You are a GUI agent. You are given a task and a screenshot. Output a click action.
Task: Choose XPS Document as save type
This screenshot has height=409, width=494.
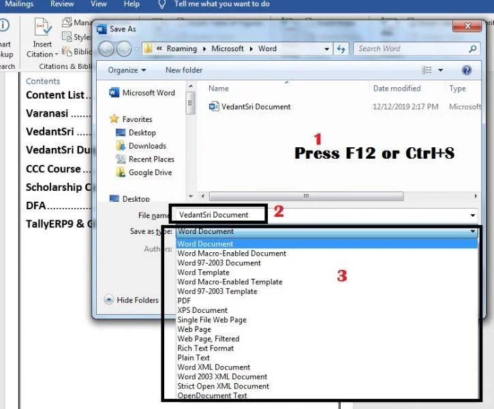point(326,310)
